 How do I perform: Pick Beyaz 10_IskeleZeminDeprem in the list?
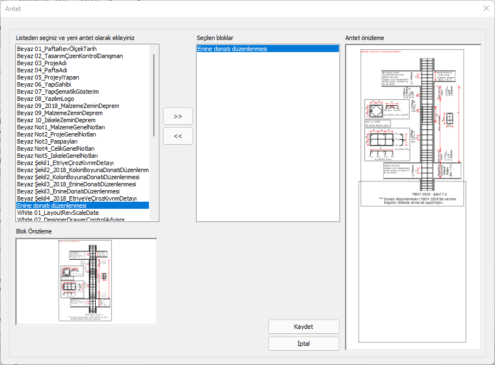(56, 120)
